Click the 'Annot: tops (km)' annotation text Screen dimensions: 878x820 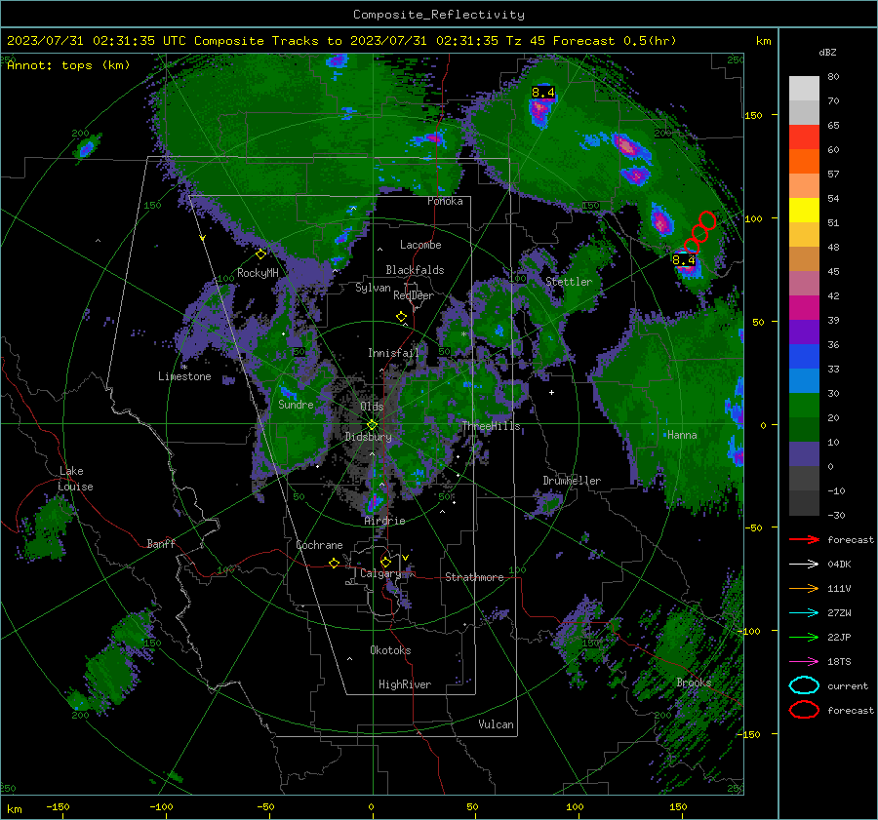coord(68,65)
